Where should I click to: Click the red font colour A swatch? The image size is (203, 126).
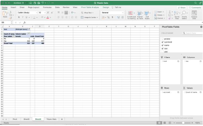pyautogui.click(x=48, y=17)
